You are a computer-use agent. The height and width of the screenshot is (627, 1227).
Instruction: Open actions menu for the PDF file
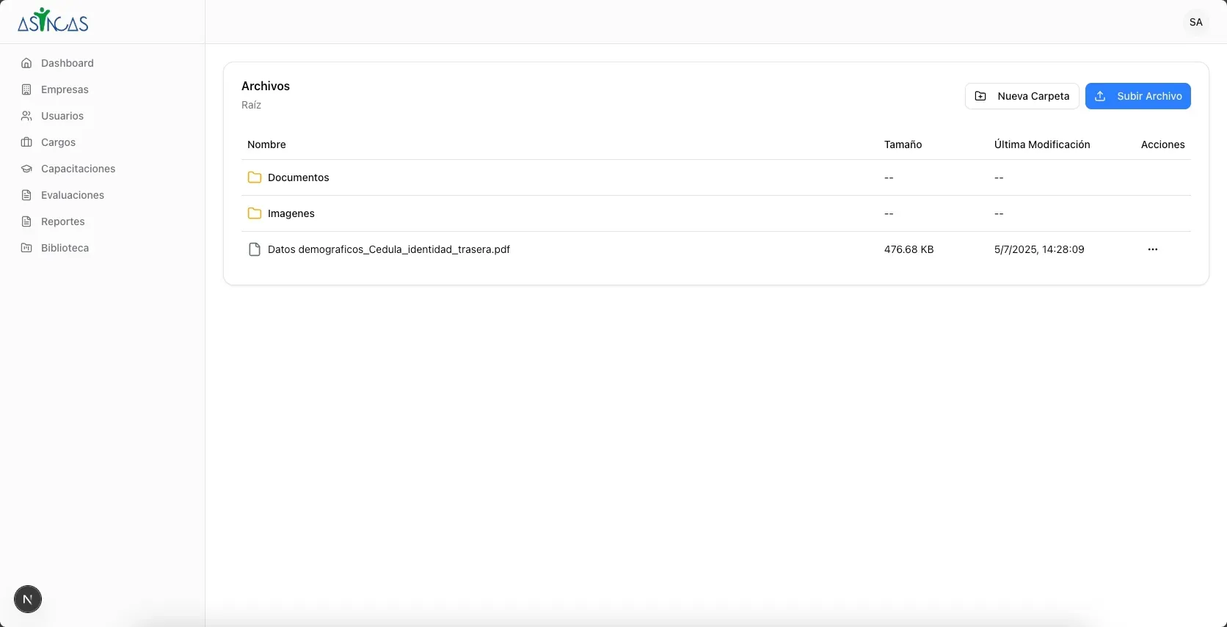pyautogui.click(x=1152, y=249)
